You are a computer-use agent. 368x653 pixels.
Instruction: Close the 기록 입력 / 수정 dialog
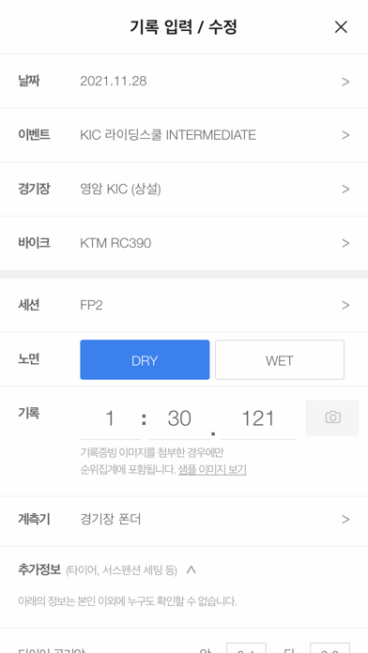(341, 27)
